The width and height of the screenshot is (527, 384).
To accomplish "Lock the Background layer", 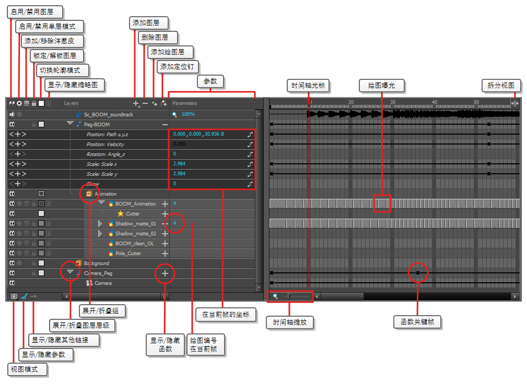I will (x=34, y=263).
